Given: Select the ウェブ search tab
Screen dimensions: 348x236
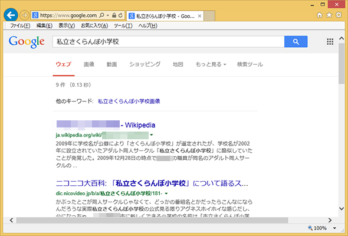Looking at the screenshot, I should coord(64,64).
